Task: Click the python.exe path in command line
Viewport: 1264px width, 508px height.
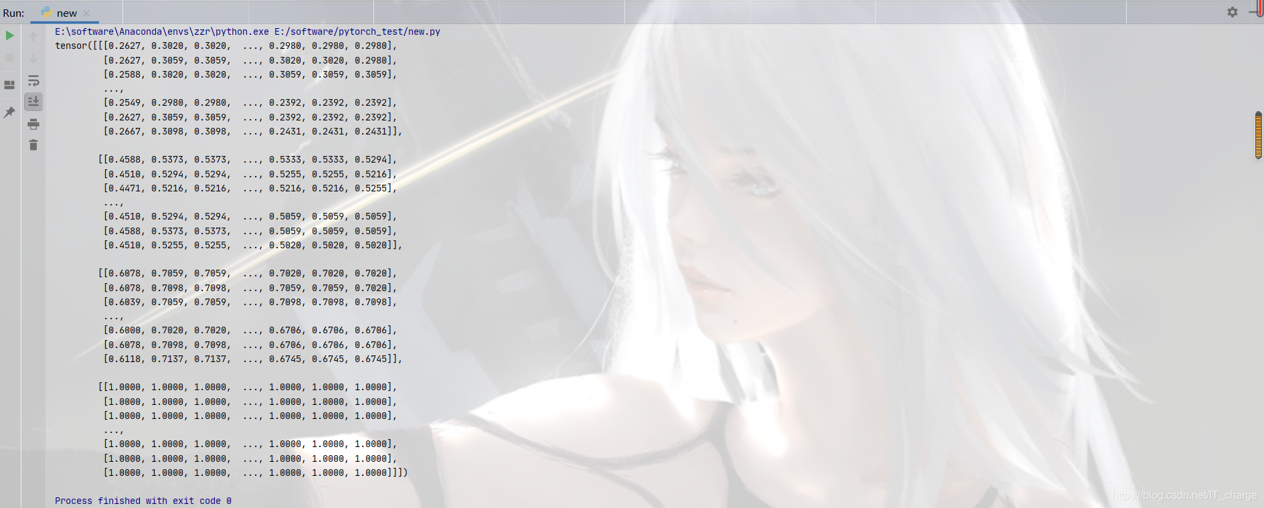Action: [162, 31]
